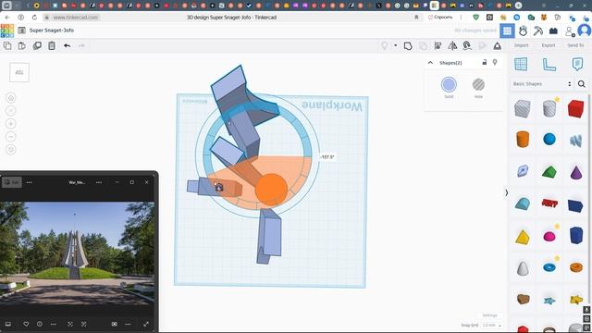
Task: Click the Group shapes icon
Action: (408, 46)
